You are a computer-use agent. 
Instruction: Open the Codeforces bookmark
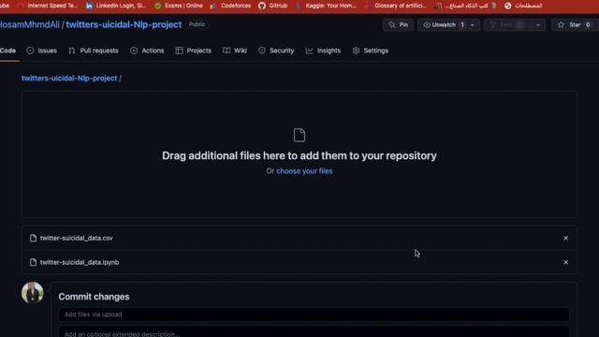click(231, 6)
